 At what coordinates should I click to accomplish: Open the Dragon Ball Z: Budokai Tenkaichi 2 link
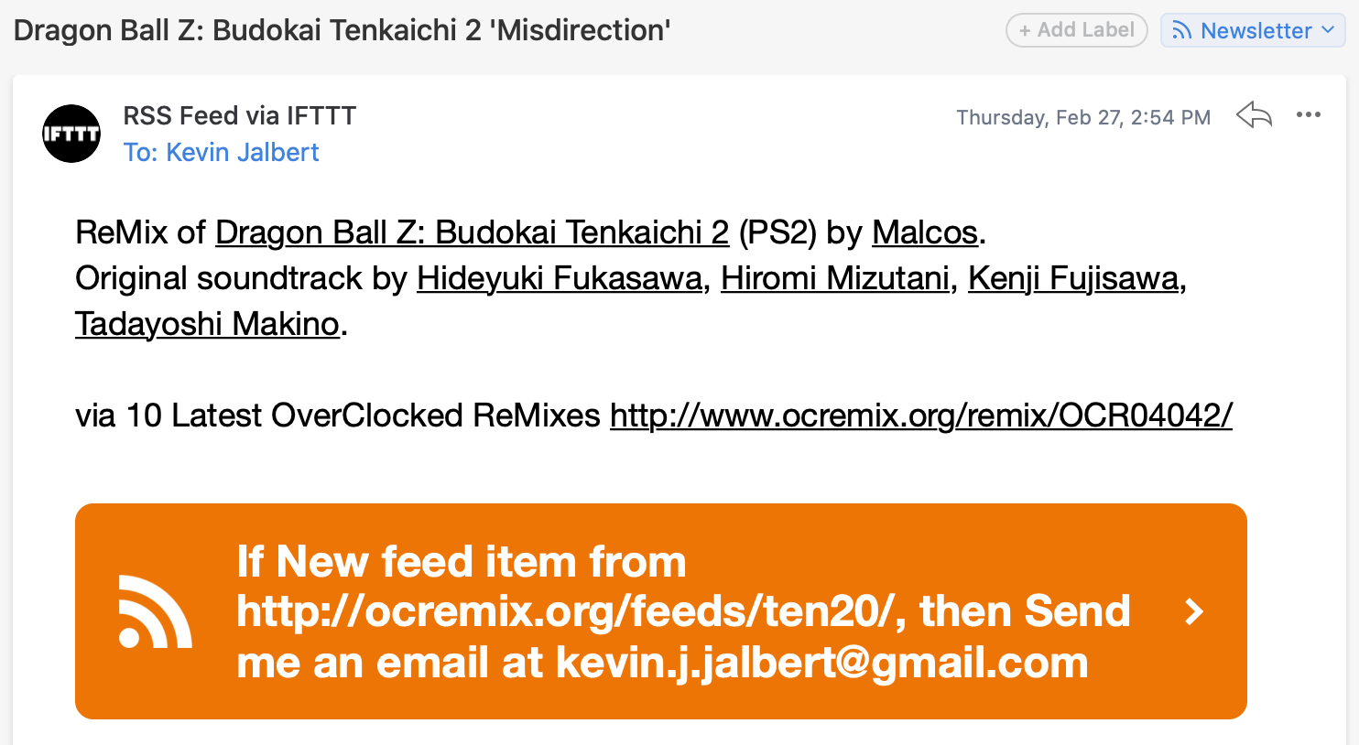tap(472, 232)
